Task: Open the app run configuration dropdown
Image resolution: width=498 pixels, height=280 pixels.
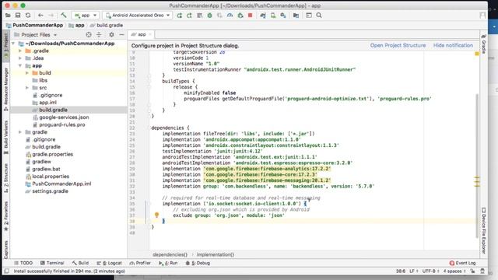Action: [86, 16]
